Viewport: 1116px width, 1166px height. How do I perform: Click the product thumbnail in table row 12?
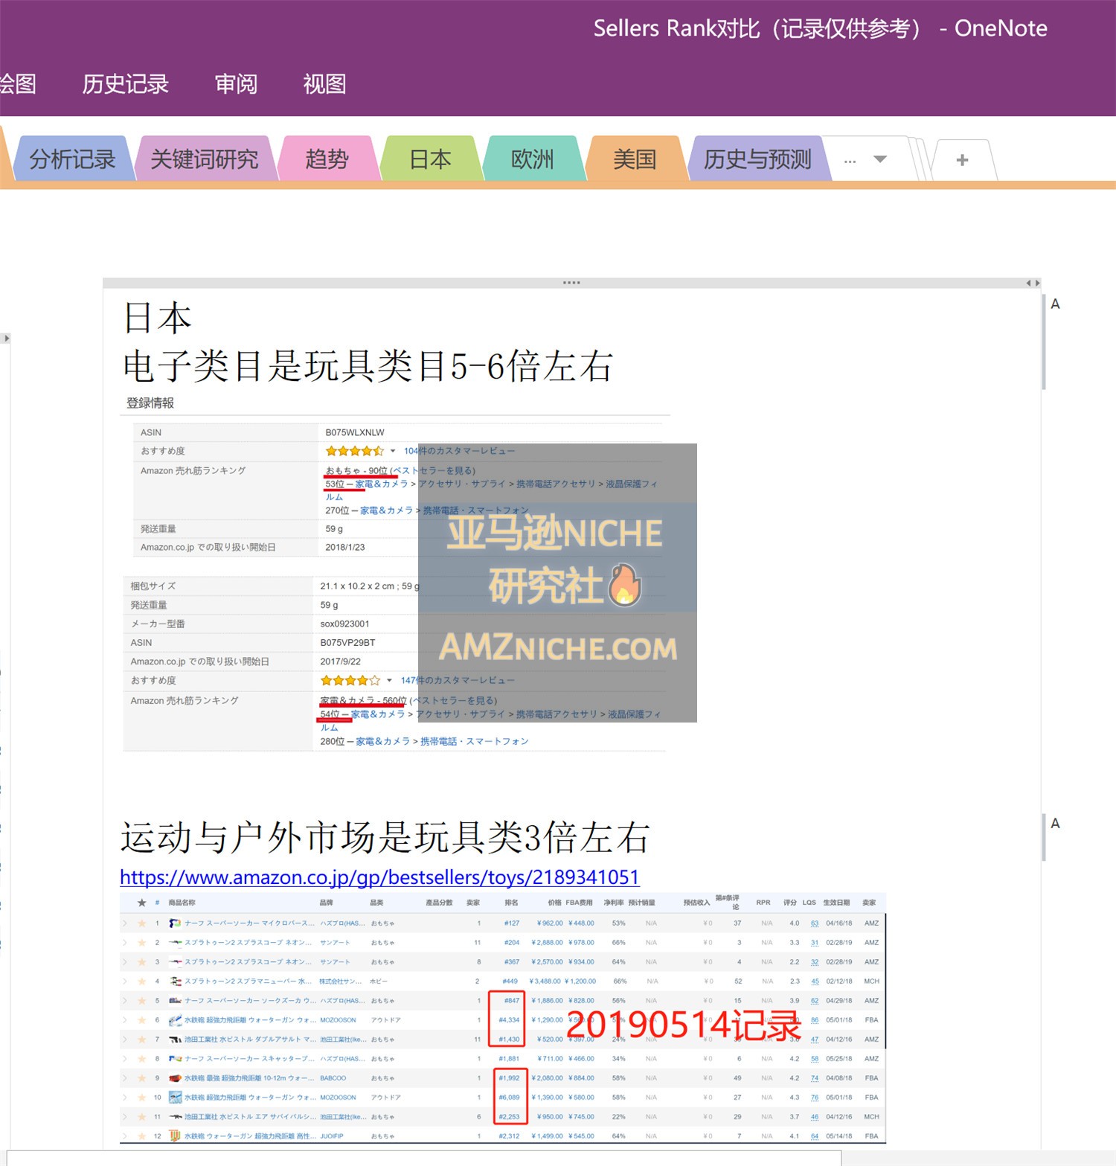pyautogui.click(x=175, y=1136)
